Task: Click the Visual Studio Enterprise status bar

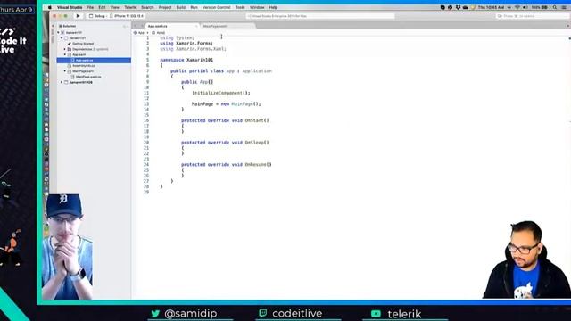Action: pos(320,16)
